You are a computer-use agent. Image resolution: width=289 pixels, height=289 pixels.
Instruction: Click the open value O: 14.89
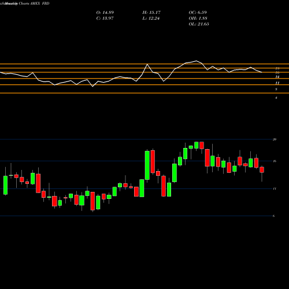coord(105,13)
